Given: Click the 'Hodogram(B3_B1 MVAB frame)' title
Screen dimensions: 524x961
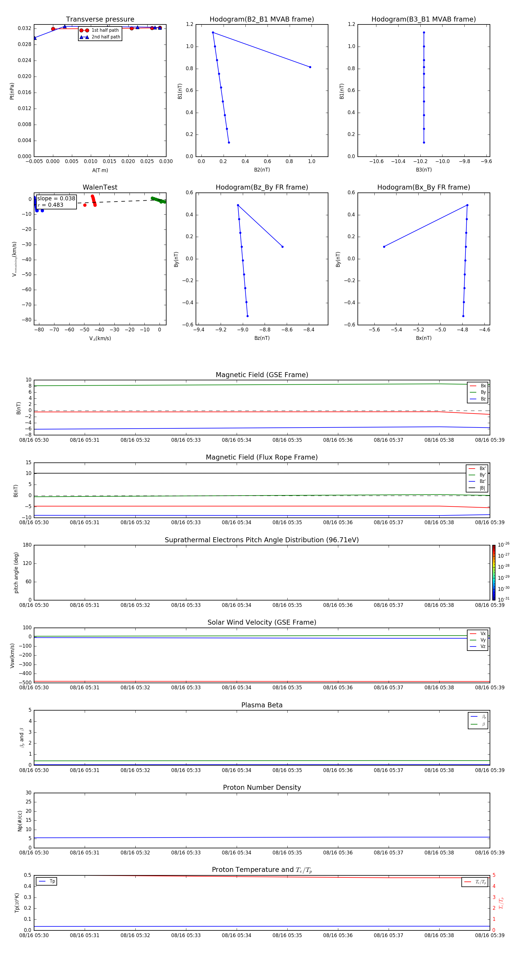Looking at the screenshot, I should [424, 20].
